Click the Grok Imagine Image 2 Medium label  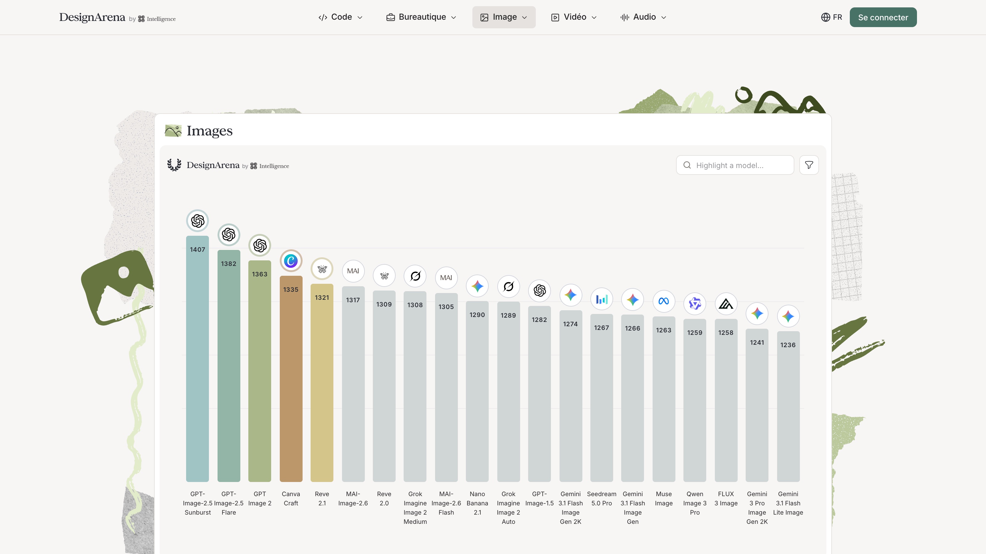click(x=415, y=508)
